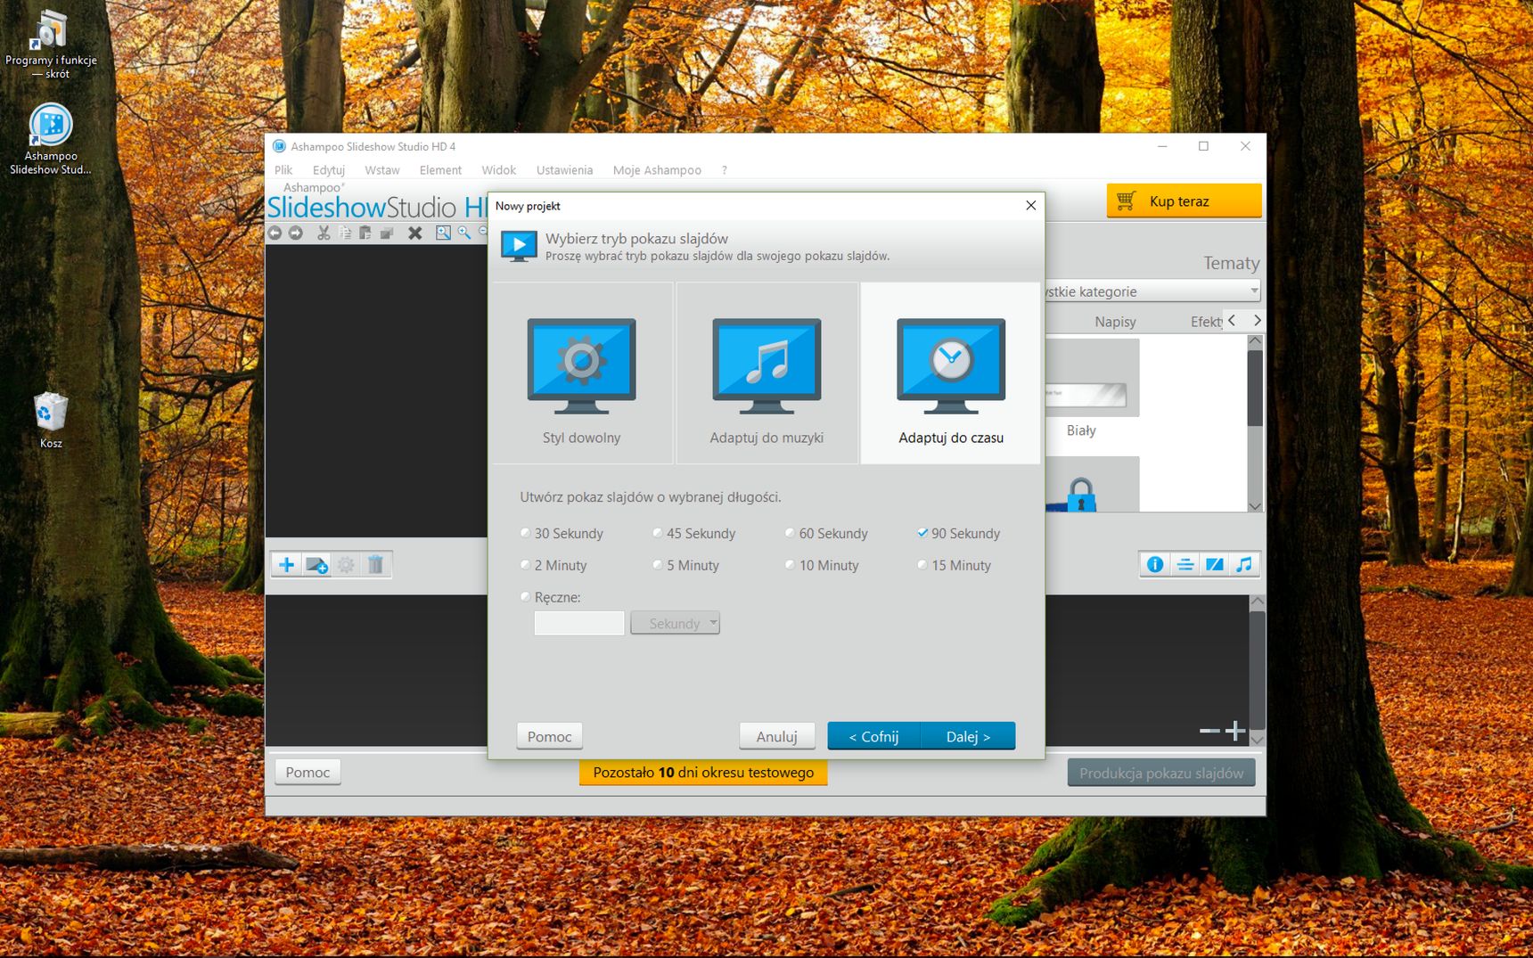Click Dalej to proceed in dialog

pyautogui.click(x=968, y=736)
